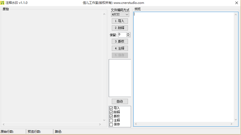Focus the 保留 number field
241x135 pixels.
click(122, 35)
